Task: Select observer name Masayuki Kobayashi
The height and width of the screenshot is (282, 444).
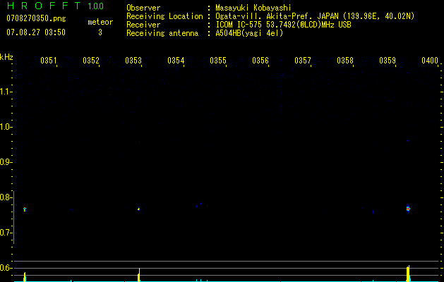Action: (253, 8)
